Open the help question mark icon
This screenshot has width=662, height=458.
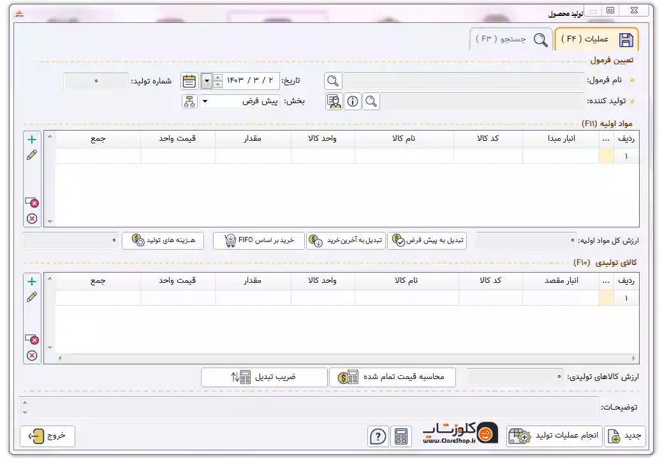point(378,436)
